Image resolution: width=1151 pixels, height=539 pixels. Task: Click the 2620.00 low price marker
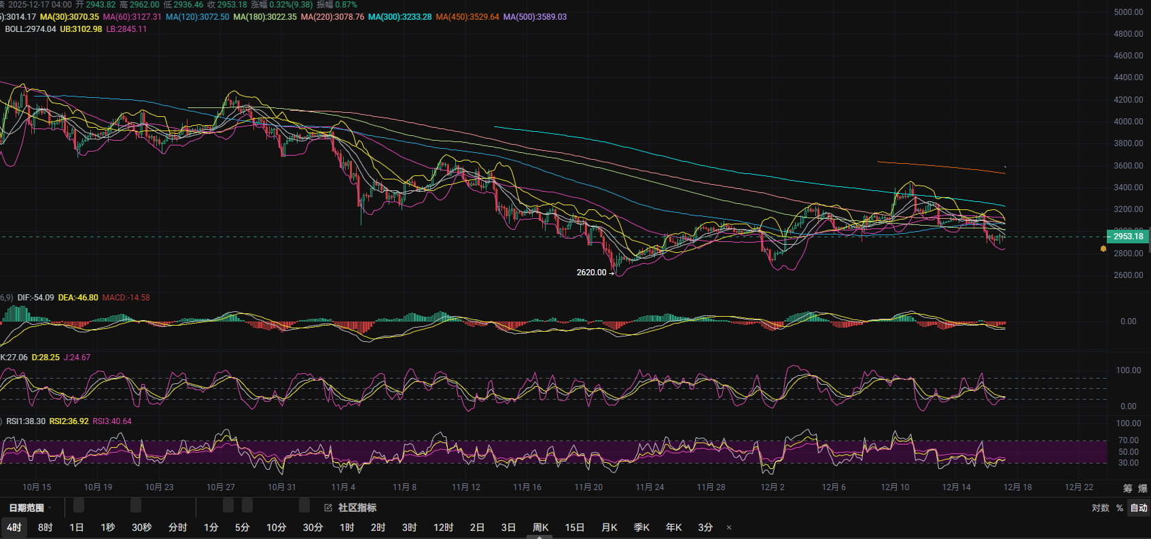[x=591, y=273]
